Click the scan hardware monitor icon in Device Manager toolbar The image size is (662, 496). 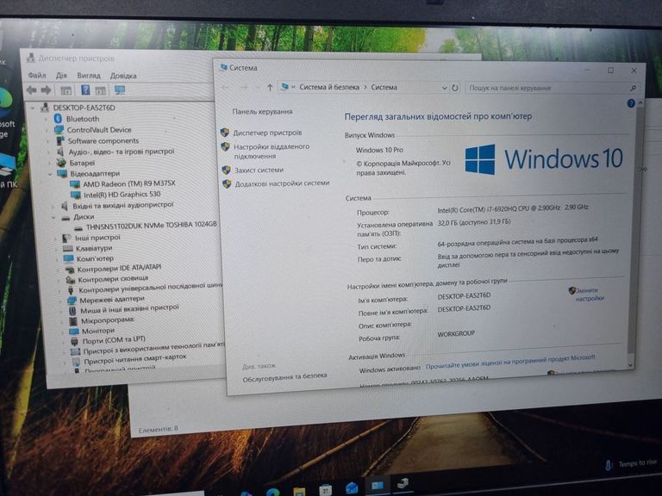120,90
